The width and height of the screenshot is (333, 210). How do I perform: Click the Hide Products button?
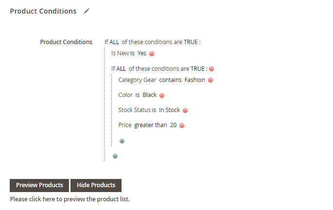[96, 185]
